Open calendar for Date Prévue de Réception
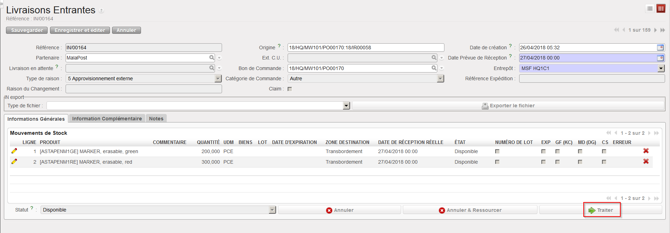This screenshot has width=670, height=233. coord(660,58)
